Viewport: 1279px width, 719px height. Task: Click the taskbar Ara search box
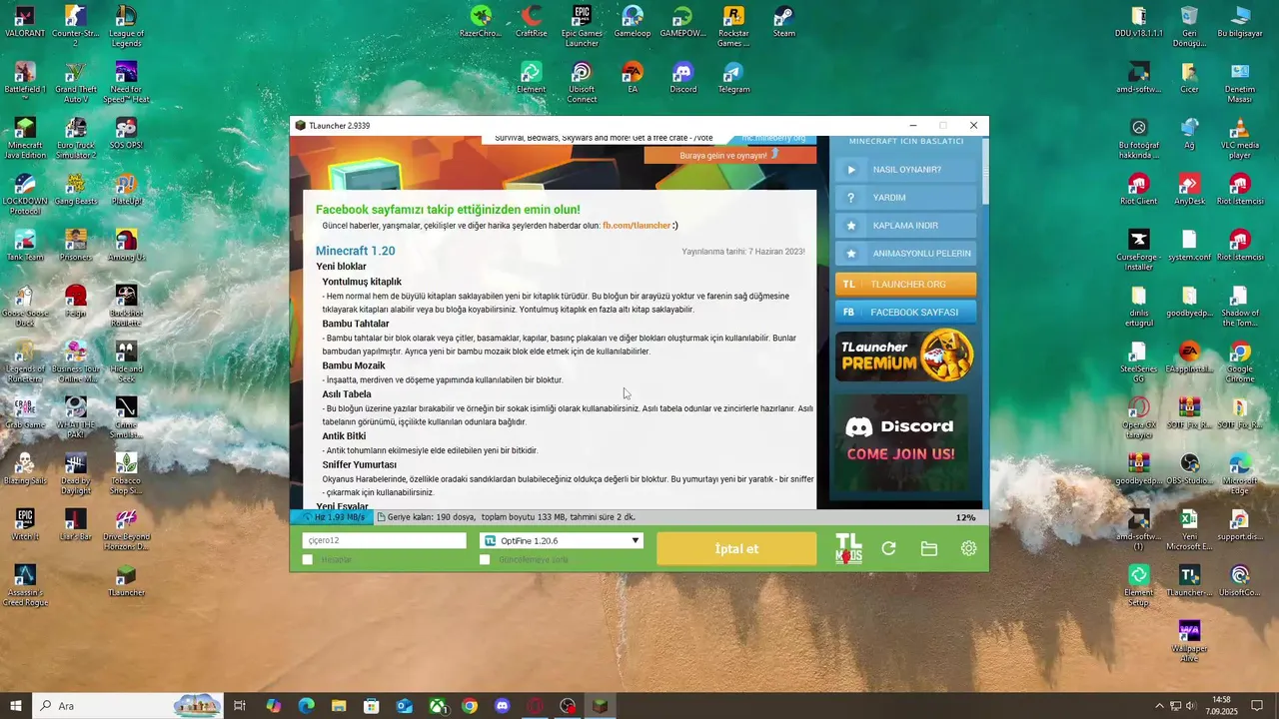point(128,706)
